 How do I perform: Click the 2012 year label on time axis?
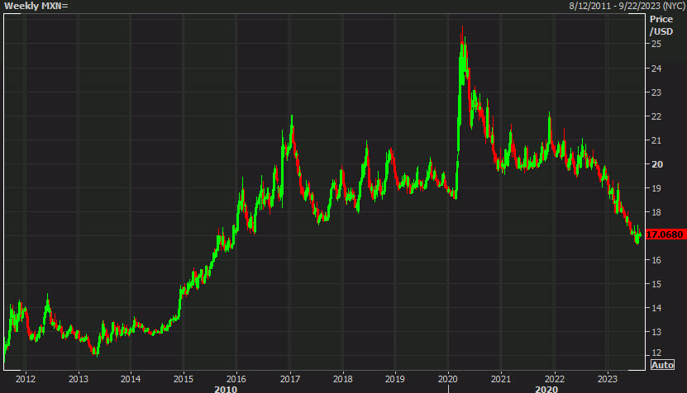coord(26,379)
